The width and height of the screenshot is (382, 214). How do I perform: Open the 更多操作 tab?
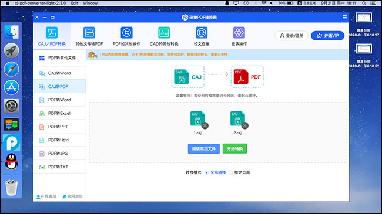coord(239,36)
